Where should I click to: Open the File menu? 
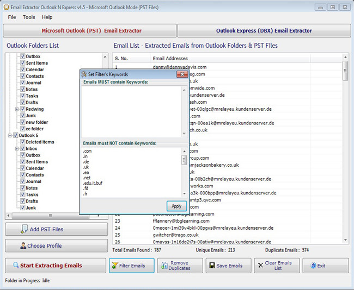[x=12, y=17]
